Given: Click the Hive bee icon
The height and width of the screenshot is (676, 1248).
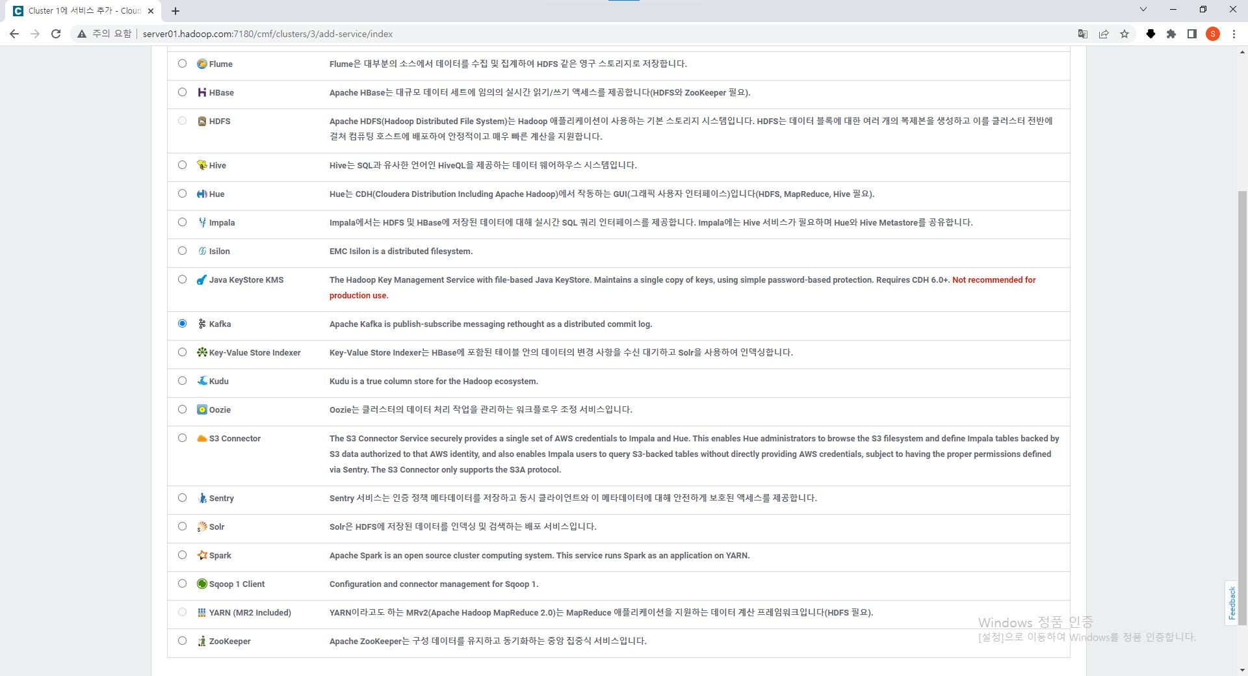Looking at the screenshot, I should [x=202, y=165].
